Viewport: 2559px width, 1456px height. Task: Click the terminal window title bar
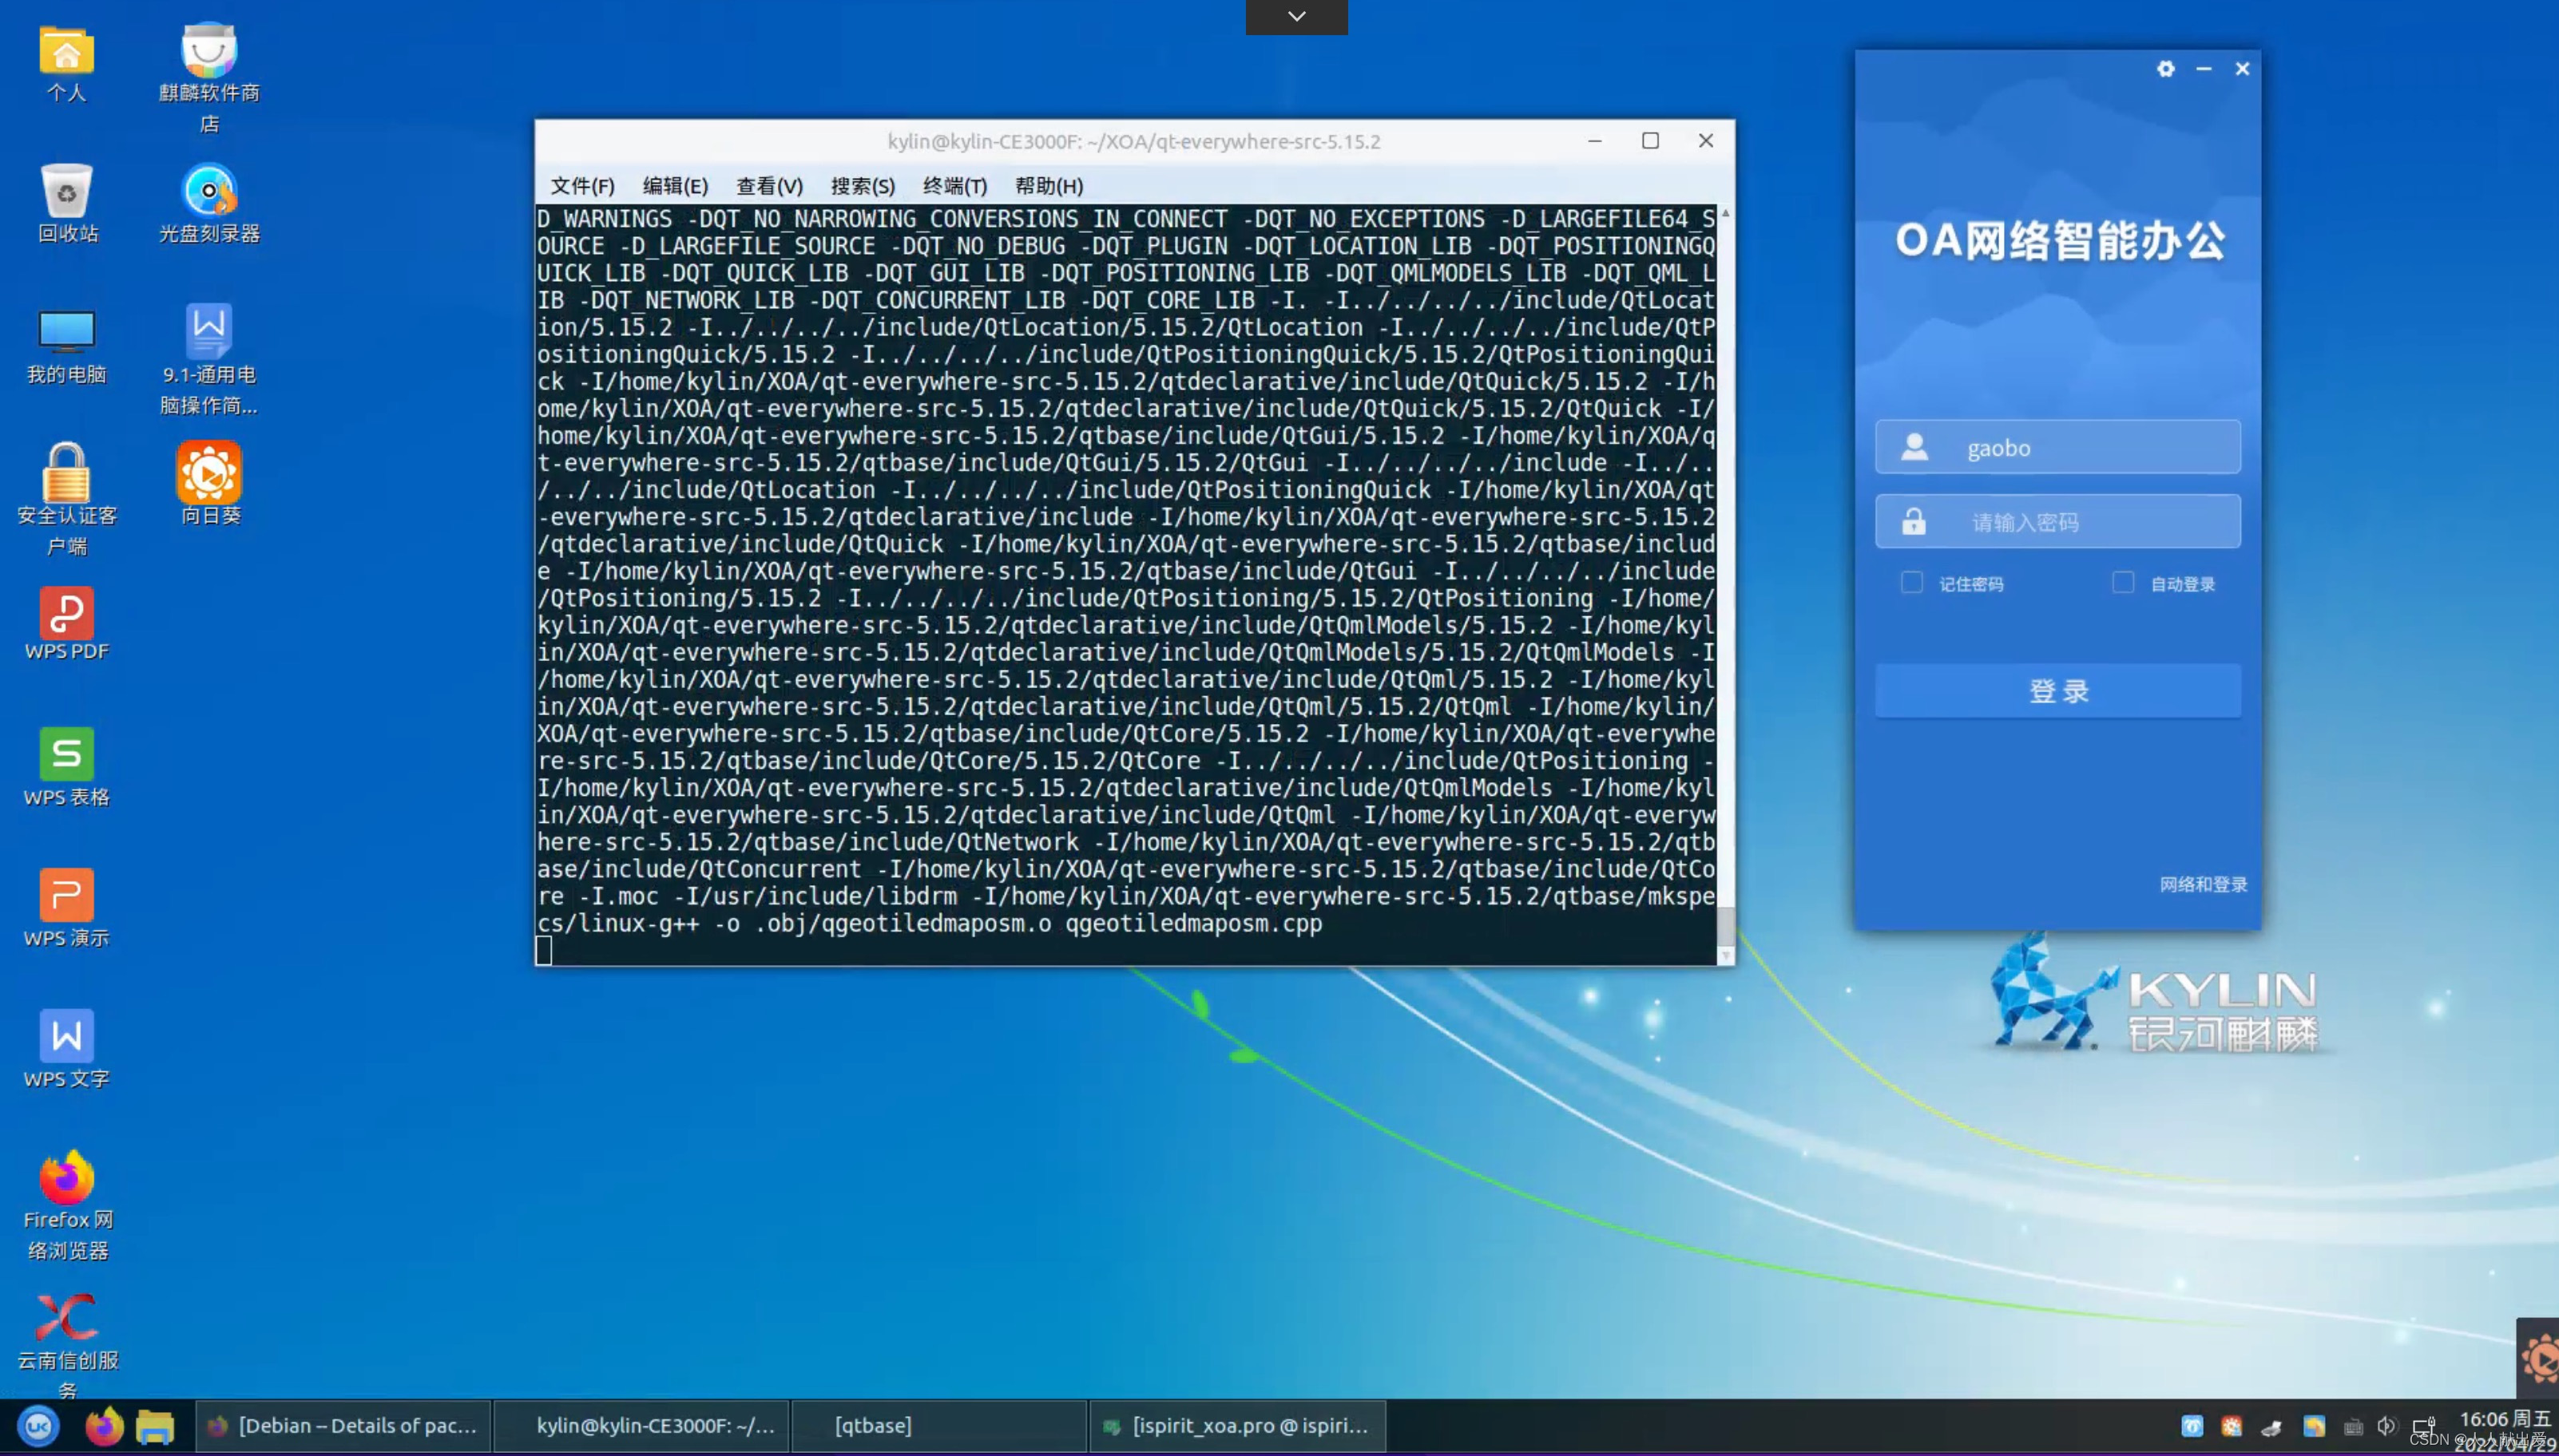1133,141
